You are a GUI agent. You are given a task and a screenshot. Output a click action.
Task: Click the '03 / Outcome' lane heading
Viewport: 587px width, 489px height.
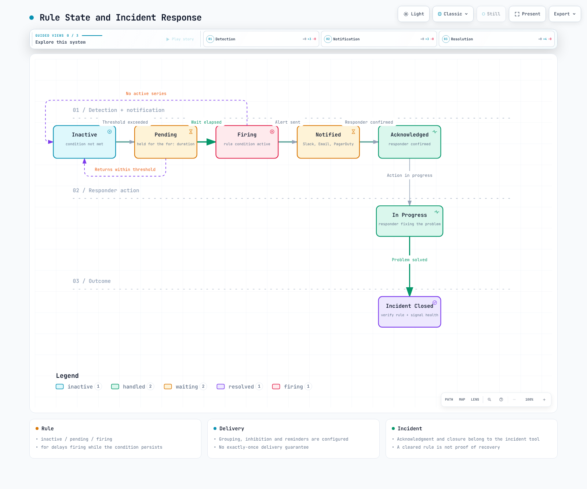pos(92,281)
